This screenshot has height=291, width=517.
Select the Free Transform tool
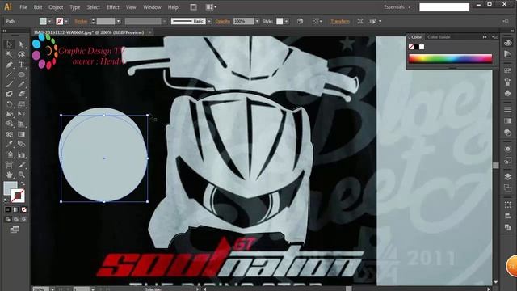click(x=22, y=114)
